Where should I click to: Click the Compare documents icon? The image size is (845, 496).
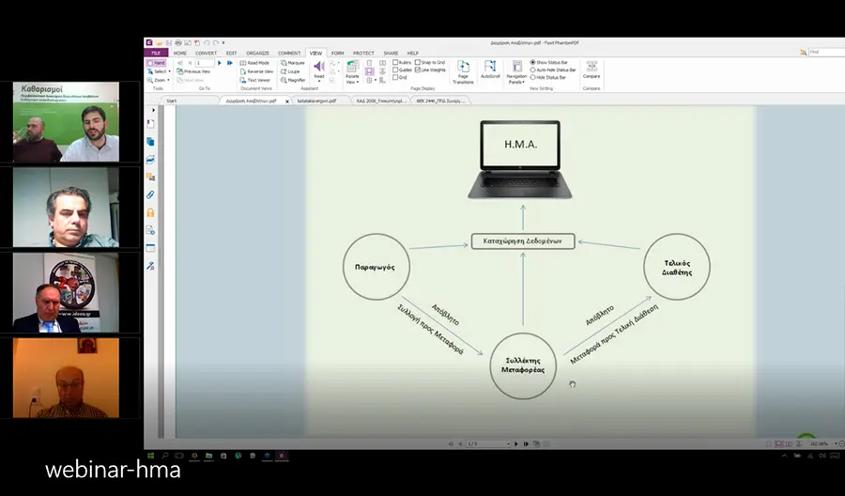click(591, 69)
